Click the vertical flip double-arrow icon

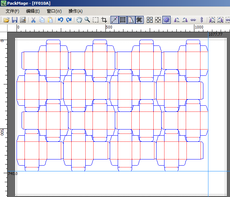click(202, 20)
